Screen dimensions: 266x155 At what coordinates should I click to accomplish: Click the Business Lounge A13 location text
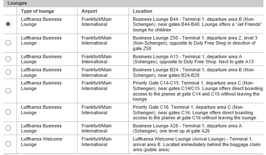pos(193,59)
